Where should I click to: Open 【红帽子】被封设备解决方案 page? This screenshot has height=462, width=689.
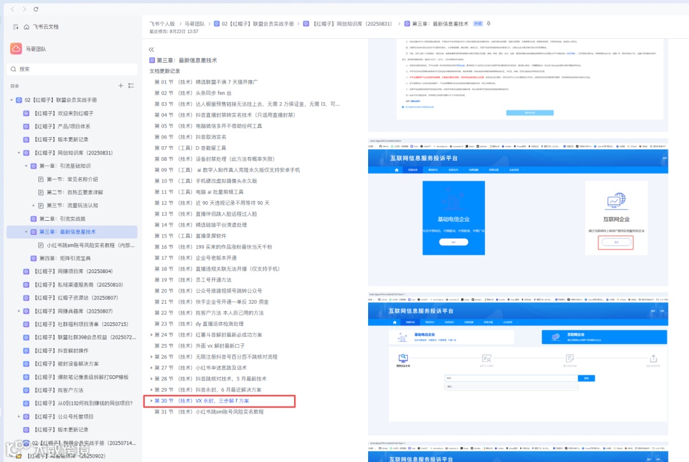click(x=66, y=364)
